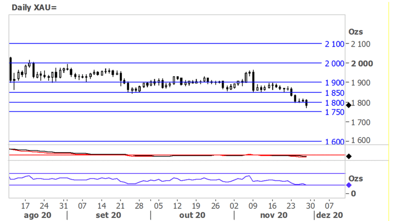Select the gray '1 700' price axis tick
The width and height of the screenshot is (393, 221).
[360, 123]
